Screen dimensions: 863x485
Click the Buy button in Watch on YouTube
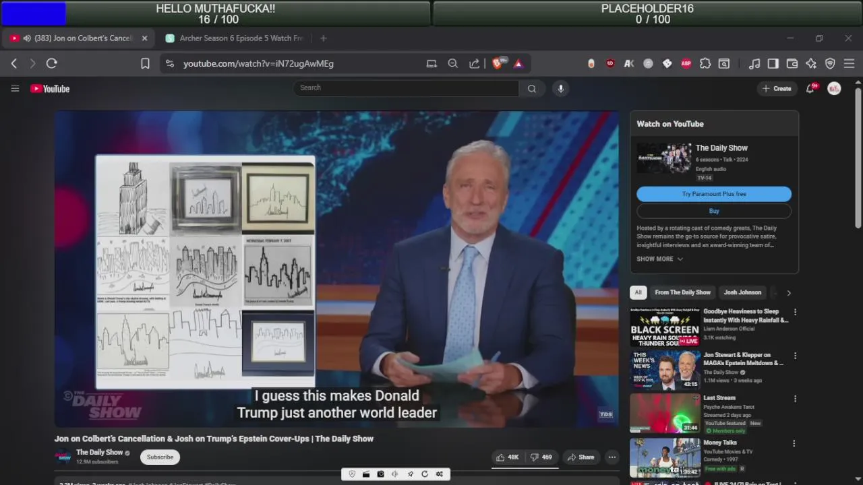(714, 212)
